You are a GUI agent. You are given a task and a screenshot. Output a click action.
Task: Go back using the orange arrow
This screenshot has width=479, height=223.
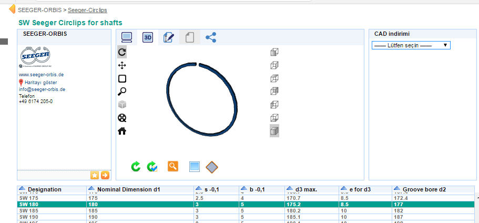click(12, 9)
